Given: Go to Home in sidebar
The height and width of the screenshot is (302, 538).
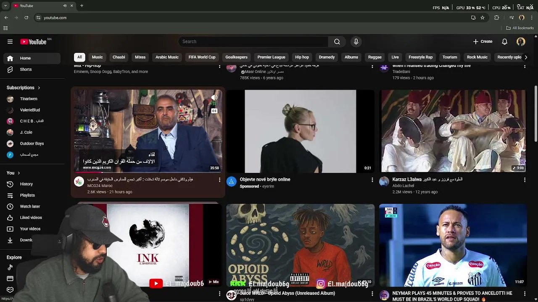Looking at the screenshot, I should click(x=32, y=58).
